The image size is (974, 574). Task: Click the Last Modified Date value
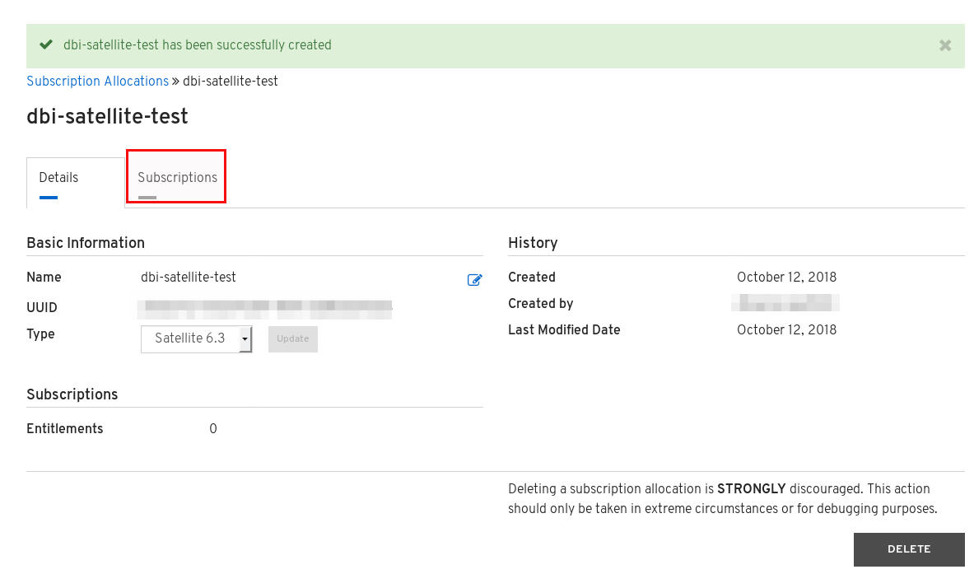coord(786,330)
